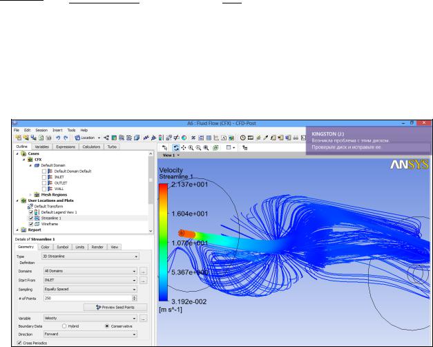Click the Reload results icon

pos(41,138)
